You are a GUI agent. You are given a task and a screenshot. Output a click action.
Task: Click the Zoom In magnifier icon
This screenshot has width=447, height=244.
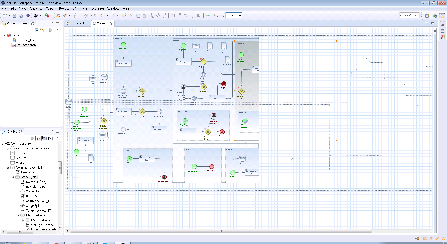pos(222,15)
